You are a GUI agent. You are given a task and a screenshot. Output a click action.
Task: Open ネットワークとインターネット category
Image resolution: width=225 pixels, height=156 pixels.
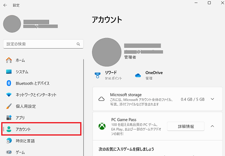[36, 95]
